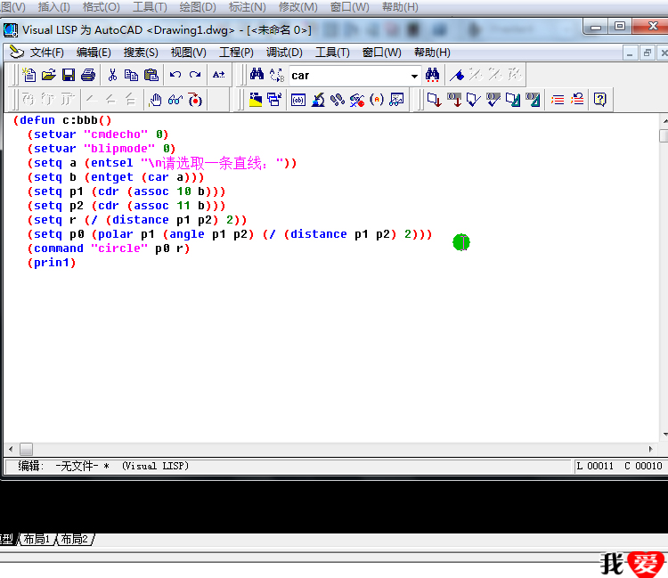Click the horizontal scrollbar left arrow

(11, 449)
